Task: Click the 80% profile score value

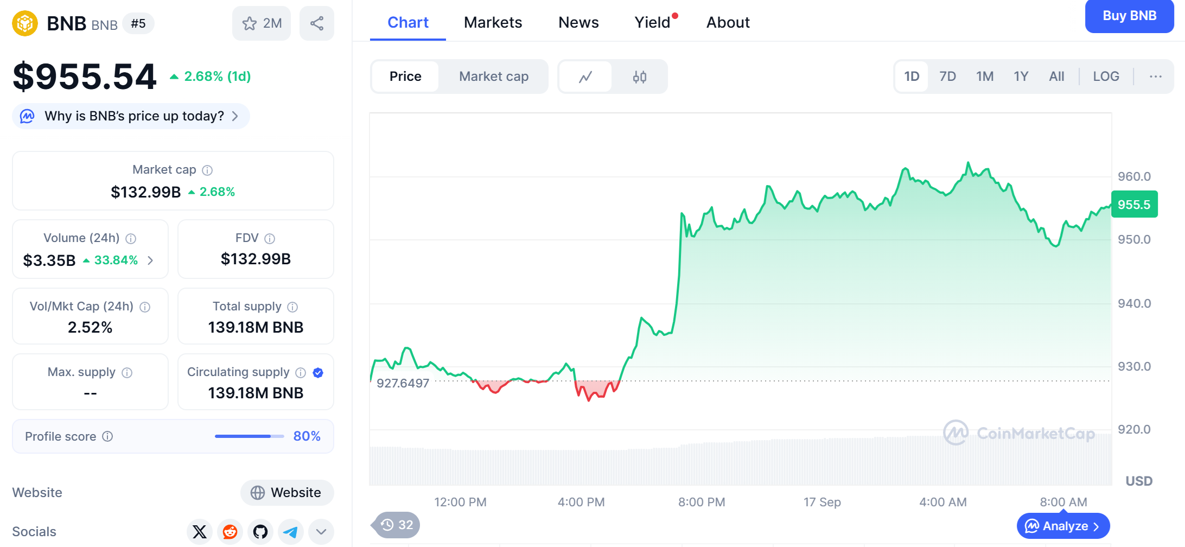Action: pos(307,436)
